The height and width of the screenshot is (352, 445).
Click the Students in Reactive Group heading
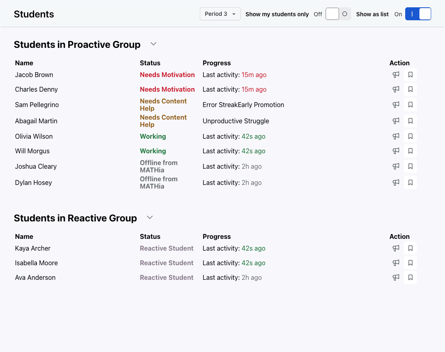click(76, 218)
